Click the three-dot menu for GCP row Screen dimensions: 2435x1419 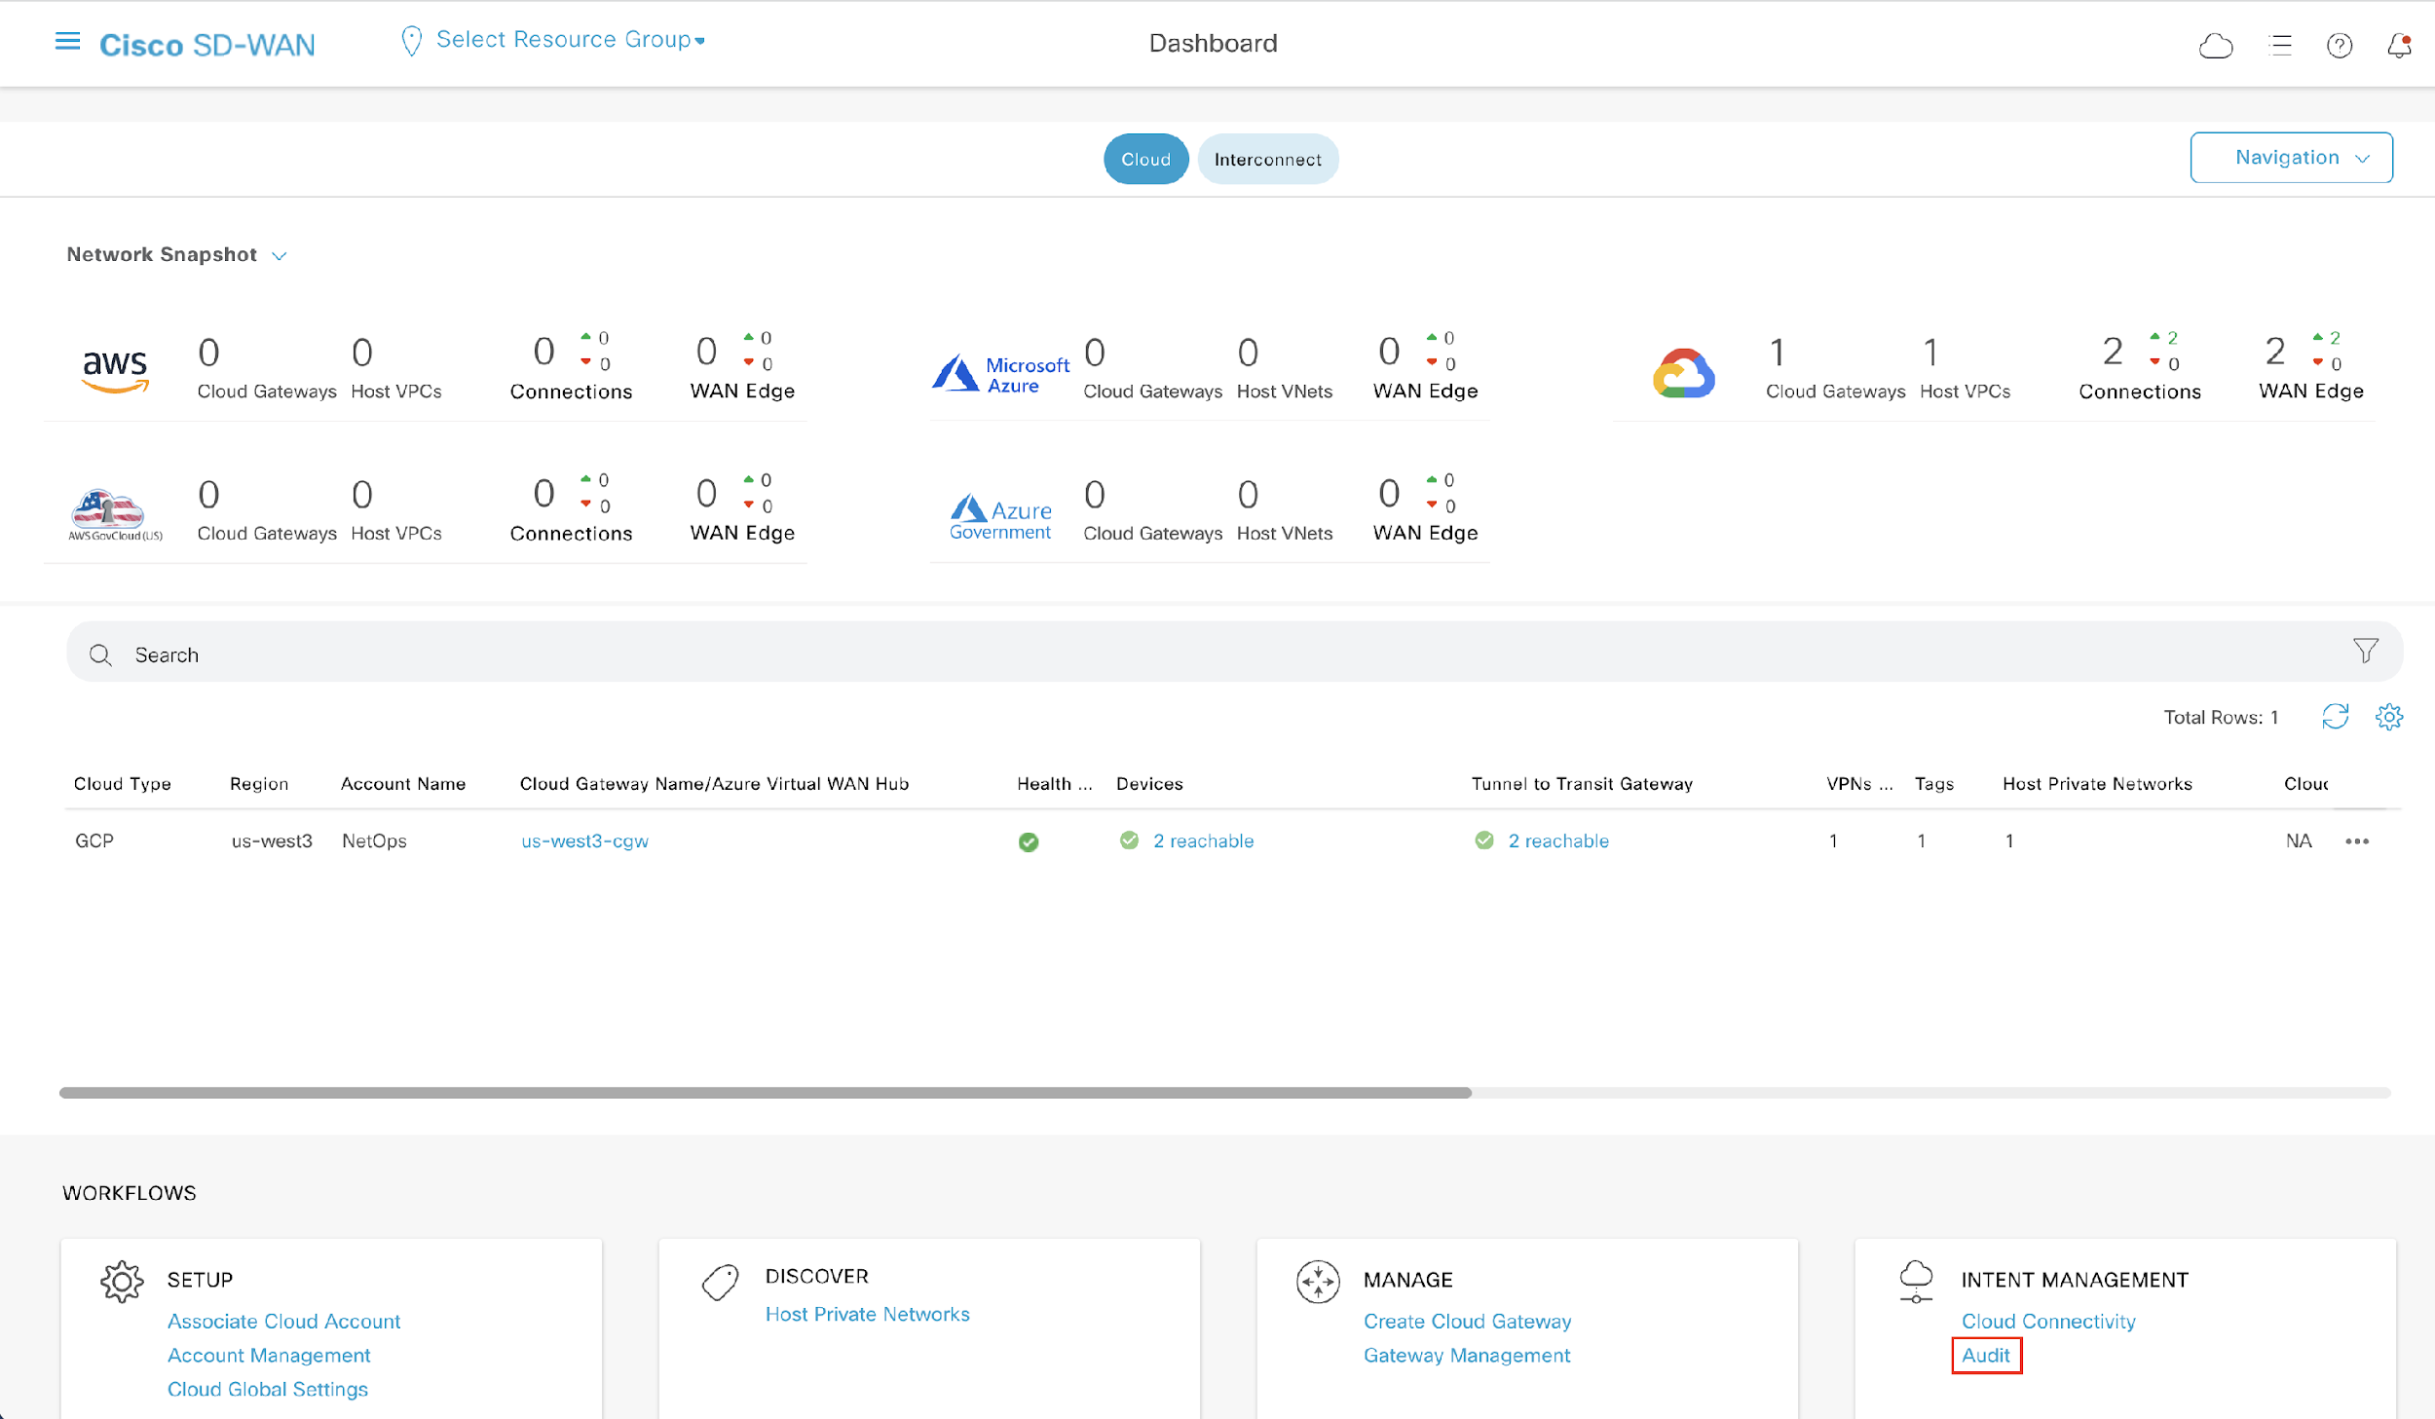[x=2357, y=840]
